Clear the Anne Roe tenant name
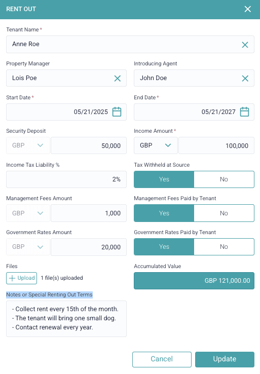The width and height of the screenshot is (260, 374). point(245,45)
